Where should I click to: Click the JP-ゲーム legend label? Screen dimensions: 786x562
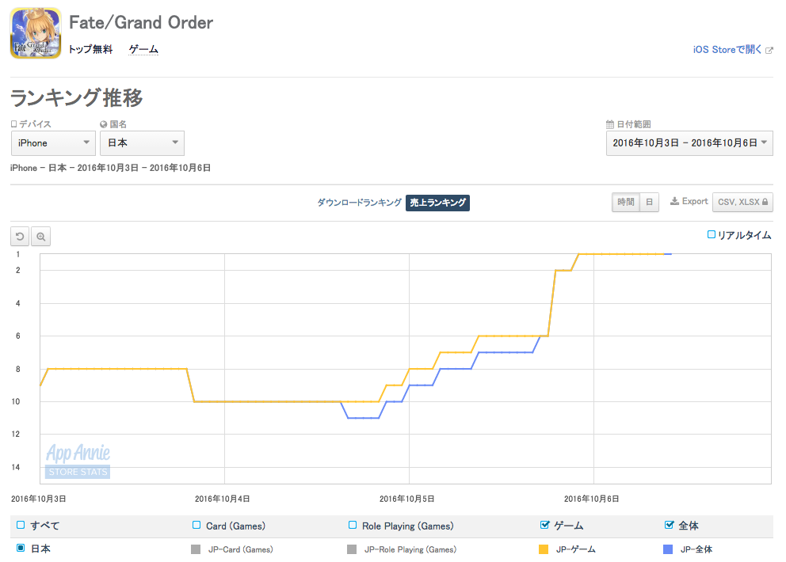576,549
